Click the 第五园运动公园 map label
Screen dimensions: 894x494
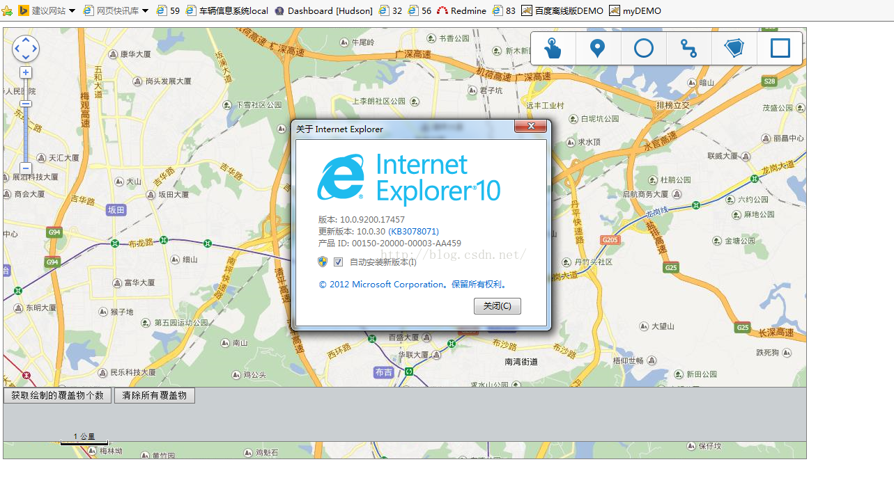pos(181,323)
